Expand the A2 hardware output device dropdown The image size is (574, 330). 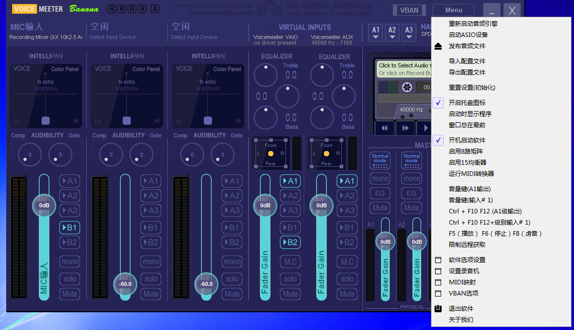(392, 32)
